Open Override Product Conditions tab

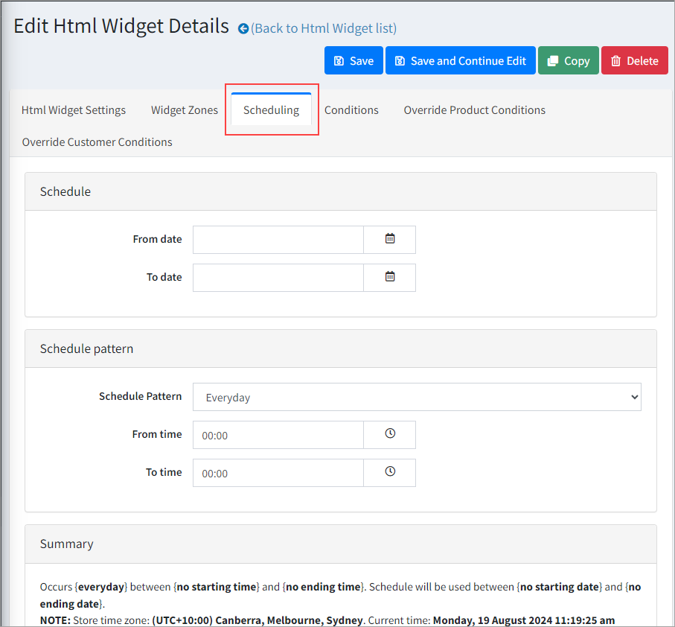point(474,110)
